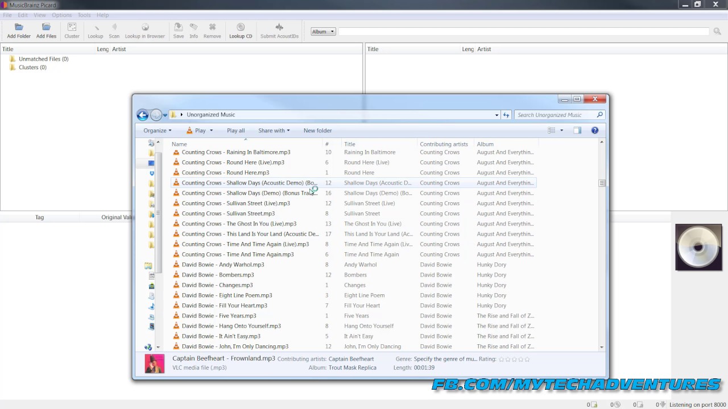Click the navigation pane scrollbar in Explorer

(x=158, y=213)
